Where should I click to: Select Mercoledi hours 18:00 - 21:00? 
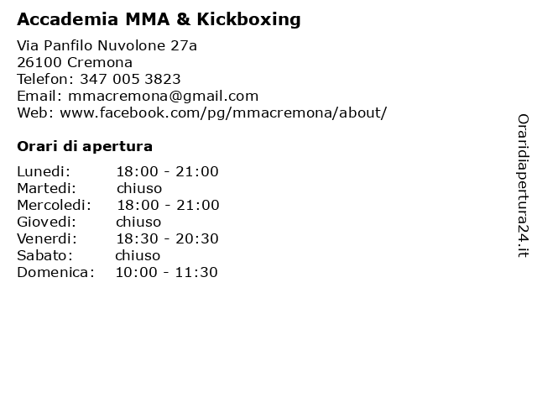click(168, 205)
